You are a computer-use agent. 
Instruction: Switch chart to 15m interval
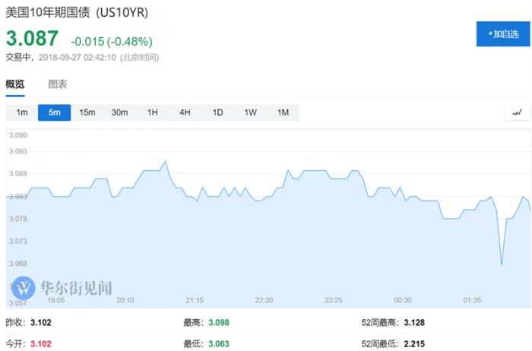[x=87, y=112]
